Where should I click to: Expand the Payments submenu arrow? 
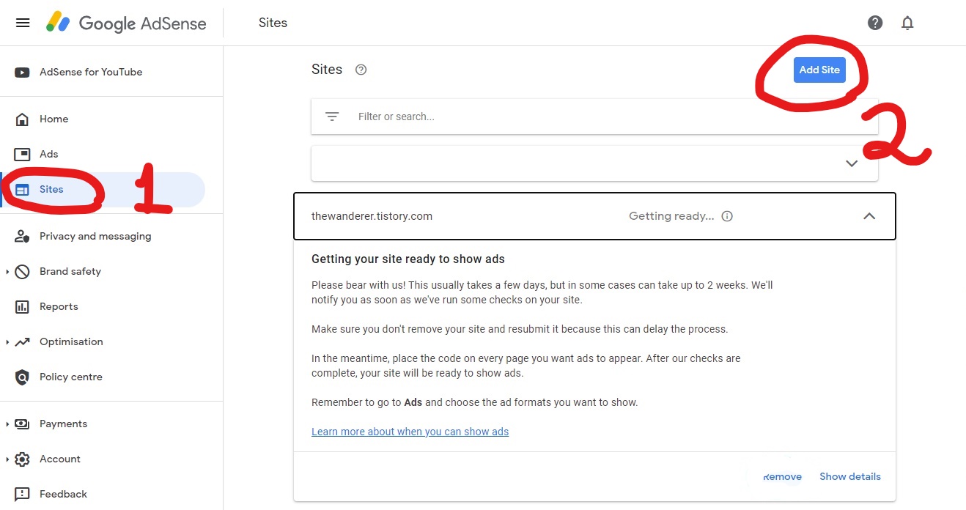tap(7, 424)
